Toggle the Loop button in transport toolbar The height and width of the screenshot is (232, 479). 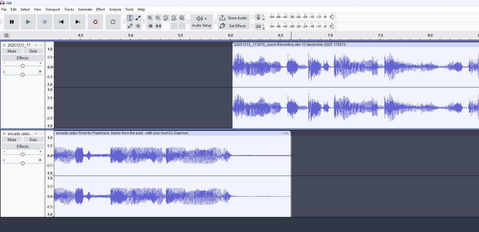point(113,22)
